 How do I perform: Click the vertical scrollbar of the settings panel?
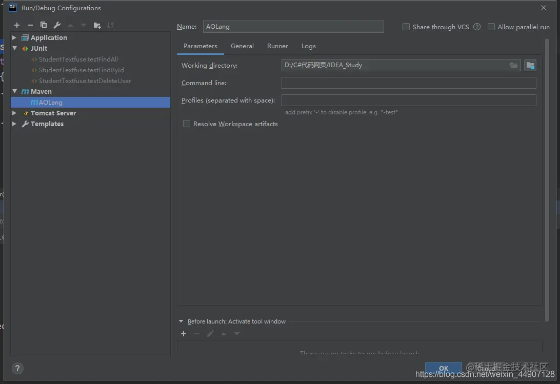(x=547, y=180)
